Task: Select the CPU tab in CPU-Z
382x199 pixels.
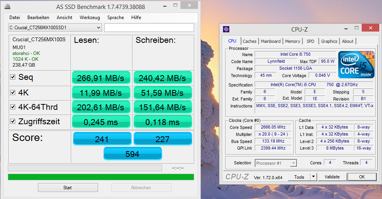Action: click(x=232, y=41)
